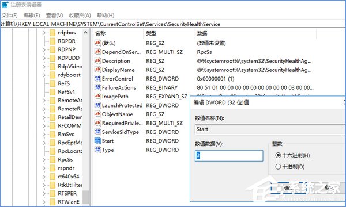Open the 帮助(H) menu
Image resolution: width=346 pixels, height=207 pixels.
[x=106, y=15]
